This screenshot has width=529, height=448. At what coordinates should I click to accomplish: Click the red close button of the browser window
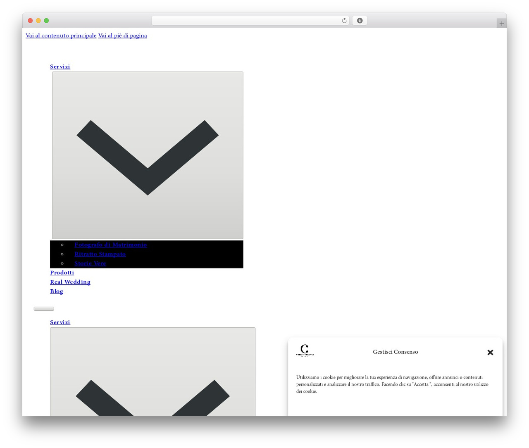point(30,21)
